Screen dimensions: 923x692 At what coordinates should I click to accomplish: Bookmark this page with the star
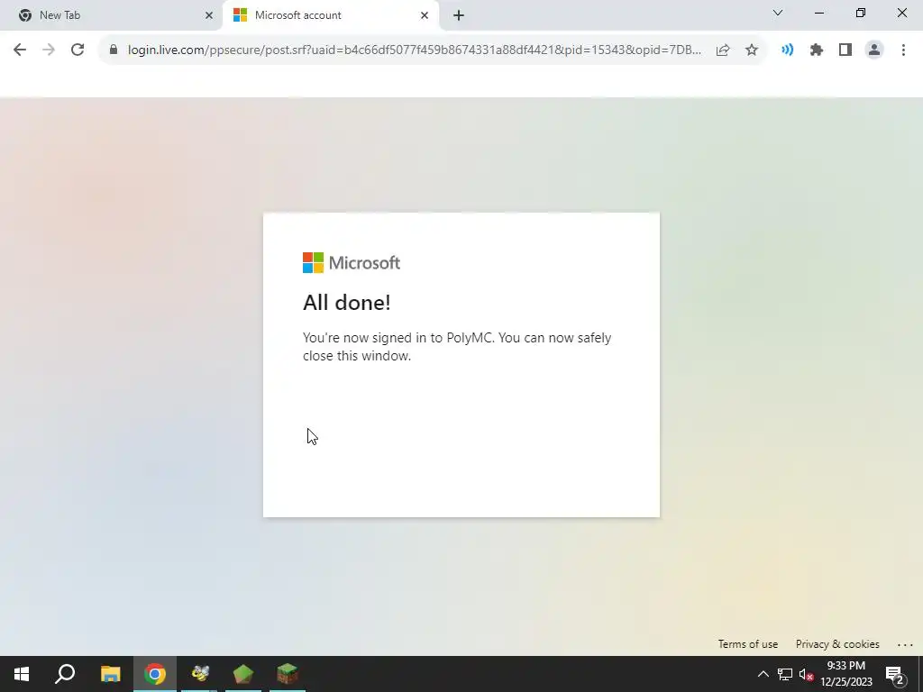pos(752,50)
